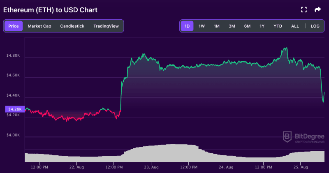Click the $4.28K price marker label
329x173 pixels.
(x=15, y=109)
